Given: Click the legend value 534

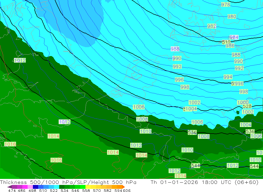Looking at the screenshot, I should (64, 190).
